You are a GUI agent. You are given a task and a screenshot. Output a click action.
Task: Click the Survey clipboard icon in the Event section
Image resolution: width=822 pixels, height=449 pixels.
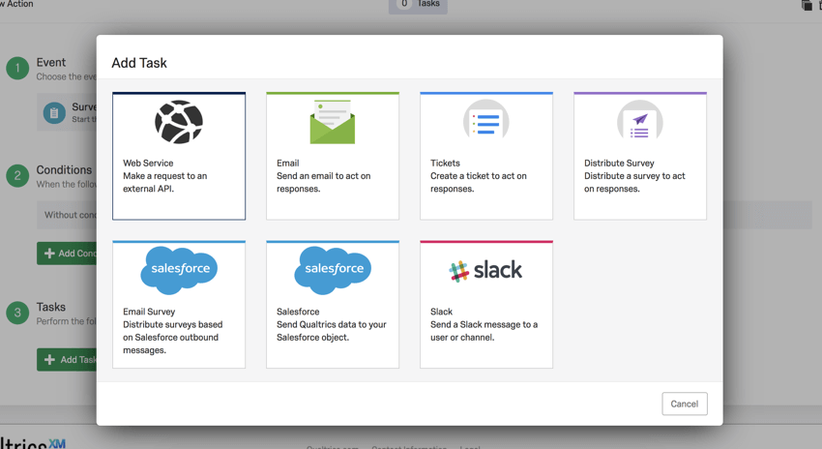point(54,113)
